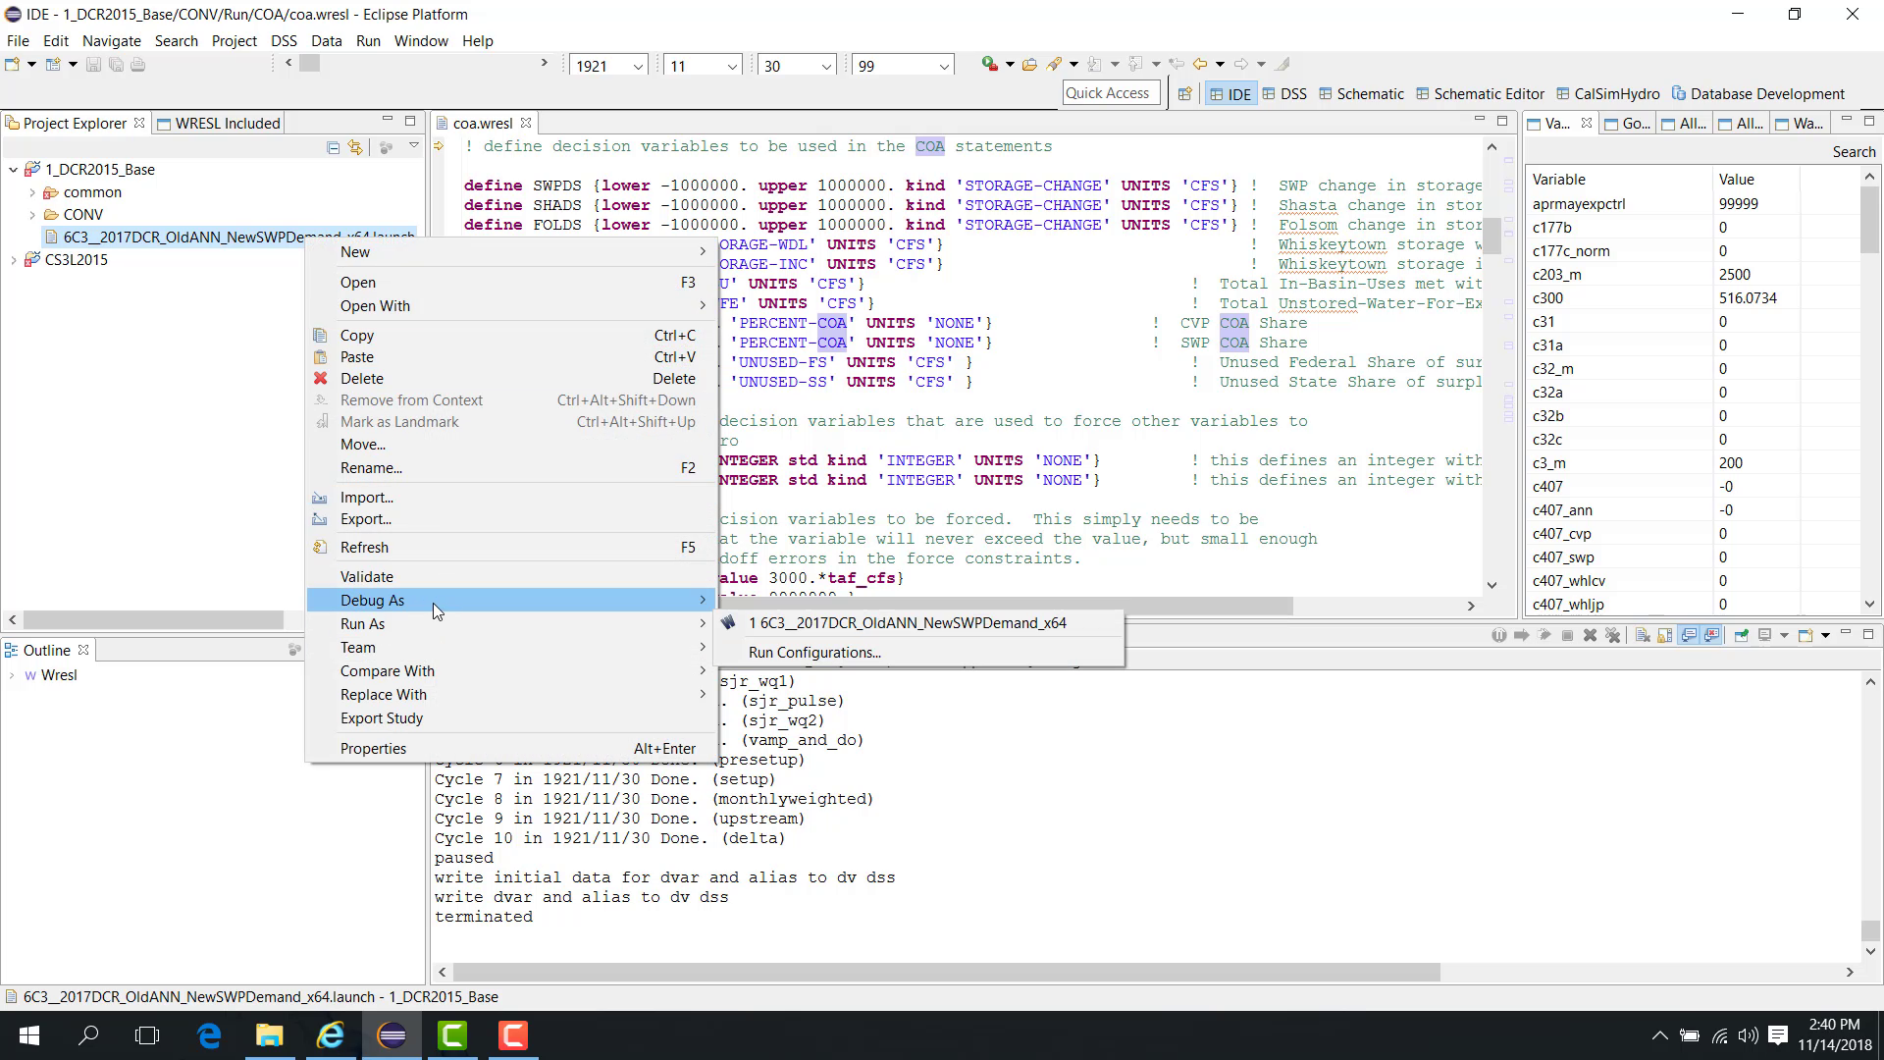This screenshot has height=1060, width=1884.
Task: Click the Back navigation arrow icon
Action: tap(1199, 65)
